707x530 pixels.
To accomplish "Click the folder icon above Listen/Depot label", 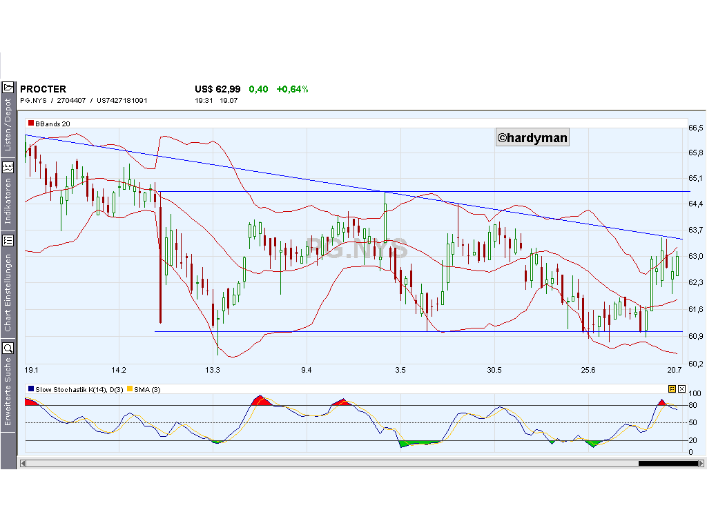I will (9, 88).
